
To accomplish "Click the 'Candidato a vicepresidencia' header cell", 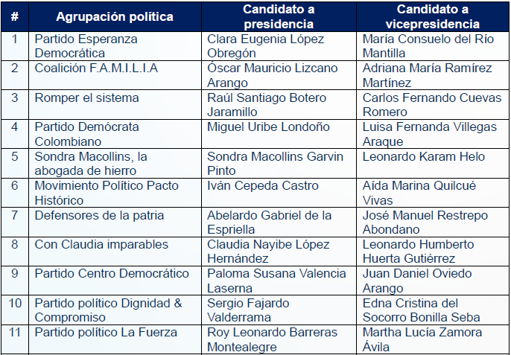I will (x=432, y=16).
